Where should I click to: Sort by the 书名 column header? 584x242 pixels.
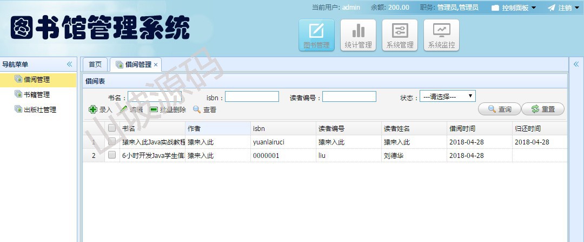tap(152, 128)
